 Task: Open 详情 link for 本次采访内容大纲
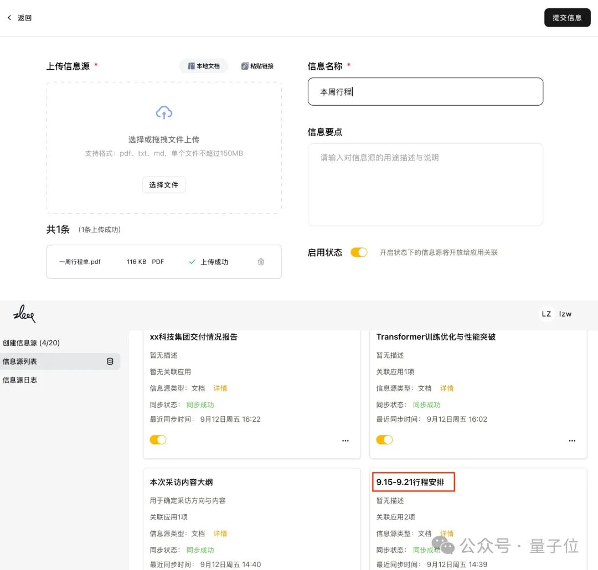click(220, 533)
